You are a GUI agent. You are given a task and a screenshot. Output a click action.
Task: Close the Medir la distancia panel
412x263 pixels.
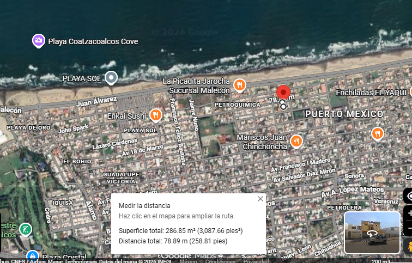pyautogui.click(x=260, y=199)
